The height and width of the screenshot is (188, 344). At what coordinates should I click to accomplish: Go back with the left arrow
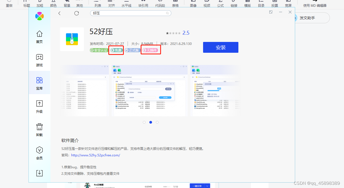point(59,13)
